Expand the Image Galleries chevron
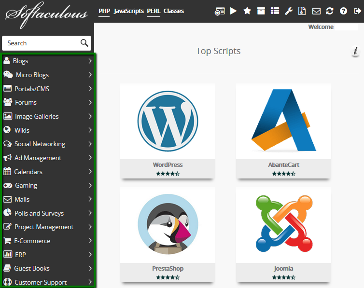 [90, 116]
